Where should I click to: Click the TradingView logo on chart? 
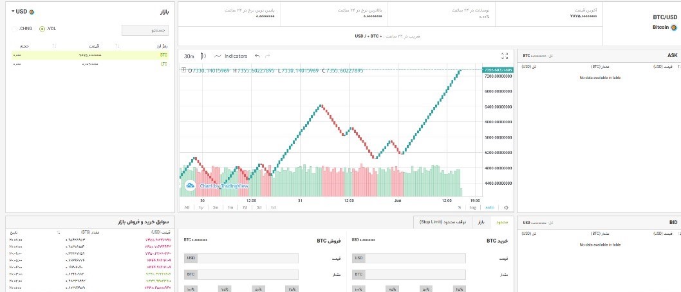tap(190, 185)
